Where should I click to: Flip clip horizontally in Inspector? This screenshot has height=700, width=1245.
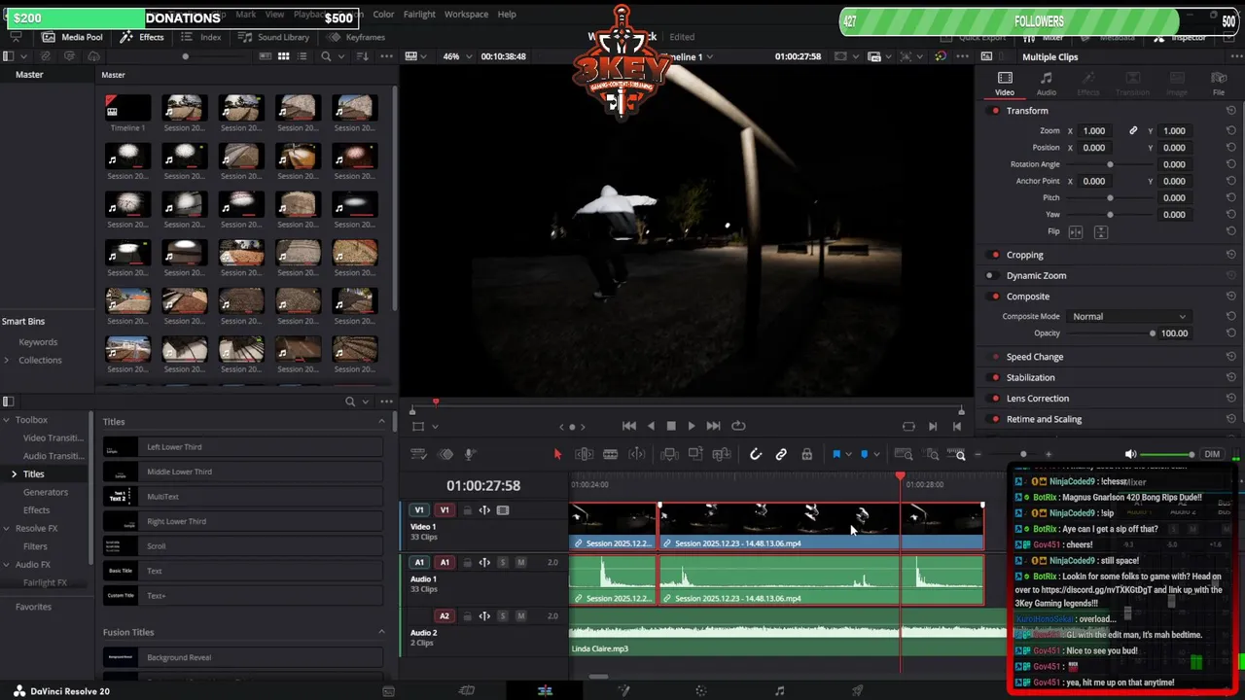click(x=1076, y=232)
